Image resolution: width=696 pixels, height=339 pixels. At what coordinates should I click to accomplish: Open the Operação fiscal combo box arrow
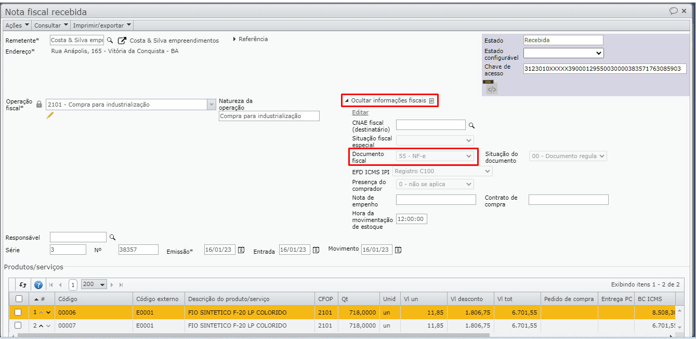211,105
